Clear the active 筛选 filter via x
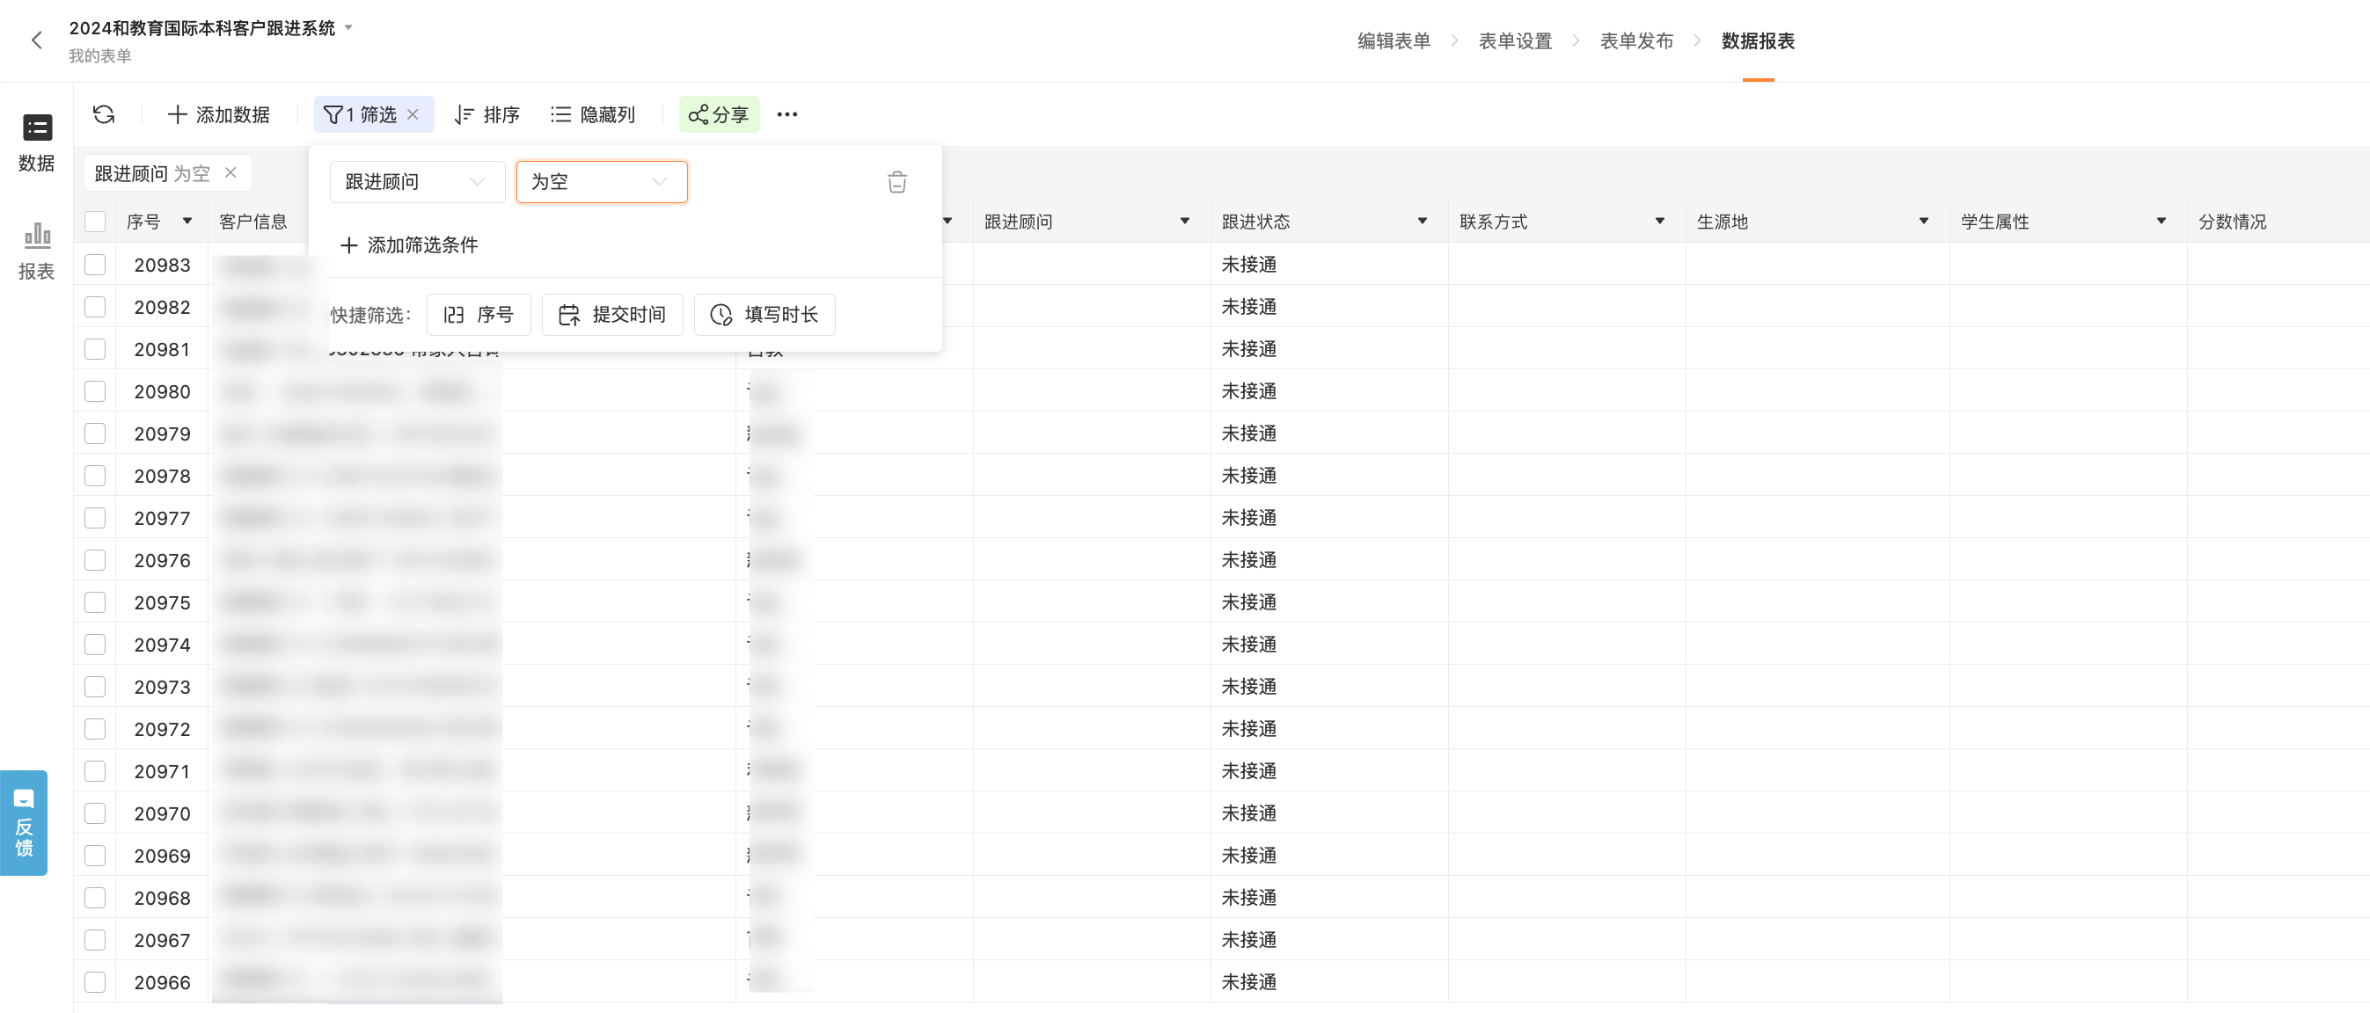This screenshot has width=2370, height=1013. pos(413,114)
